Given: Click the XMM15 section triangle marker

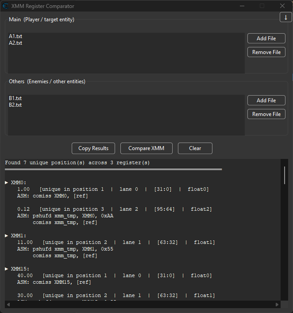Looking at the screenshot, I should (7, 269).
